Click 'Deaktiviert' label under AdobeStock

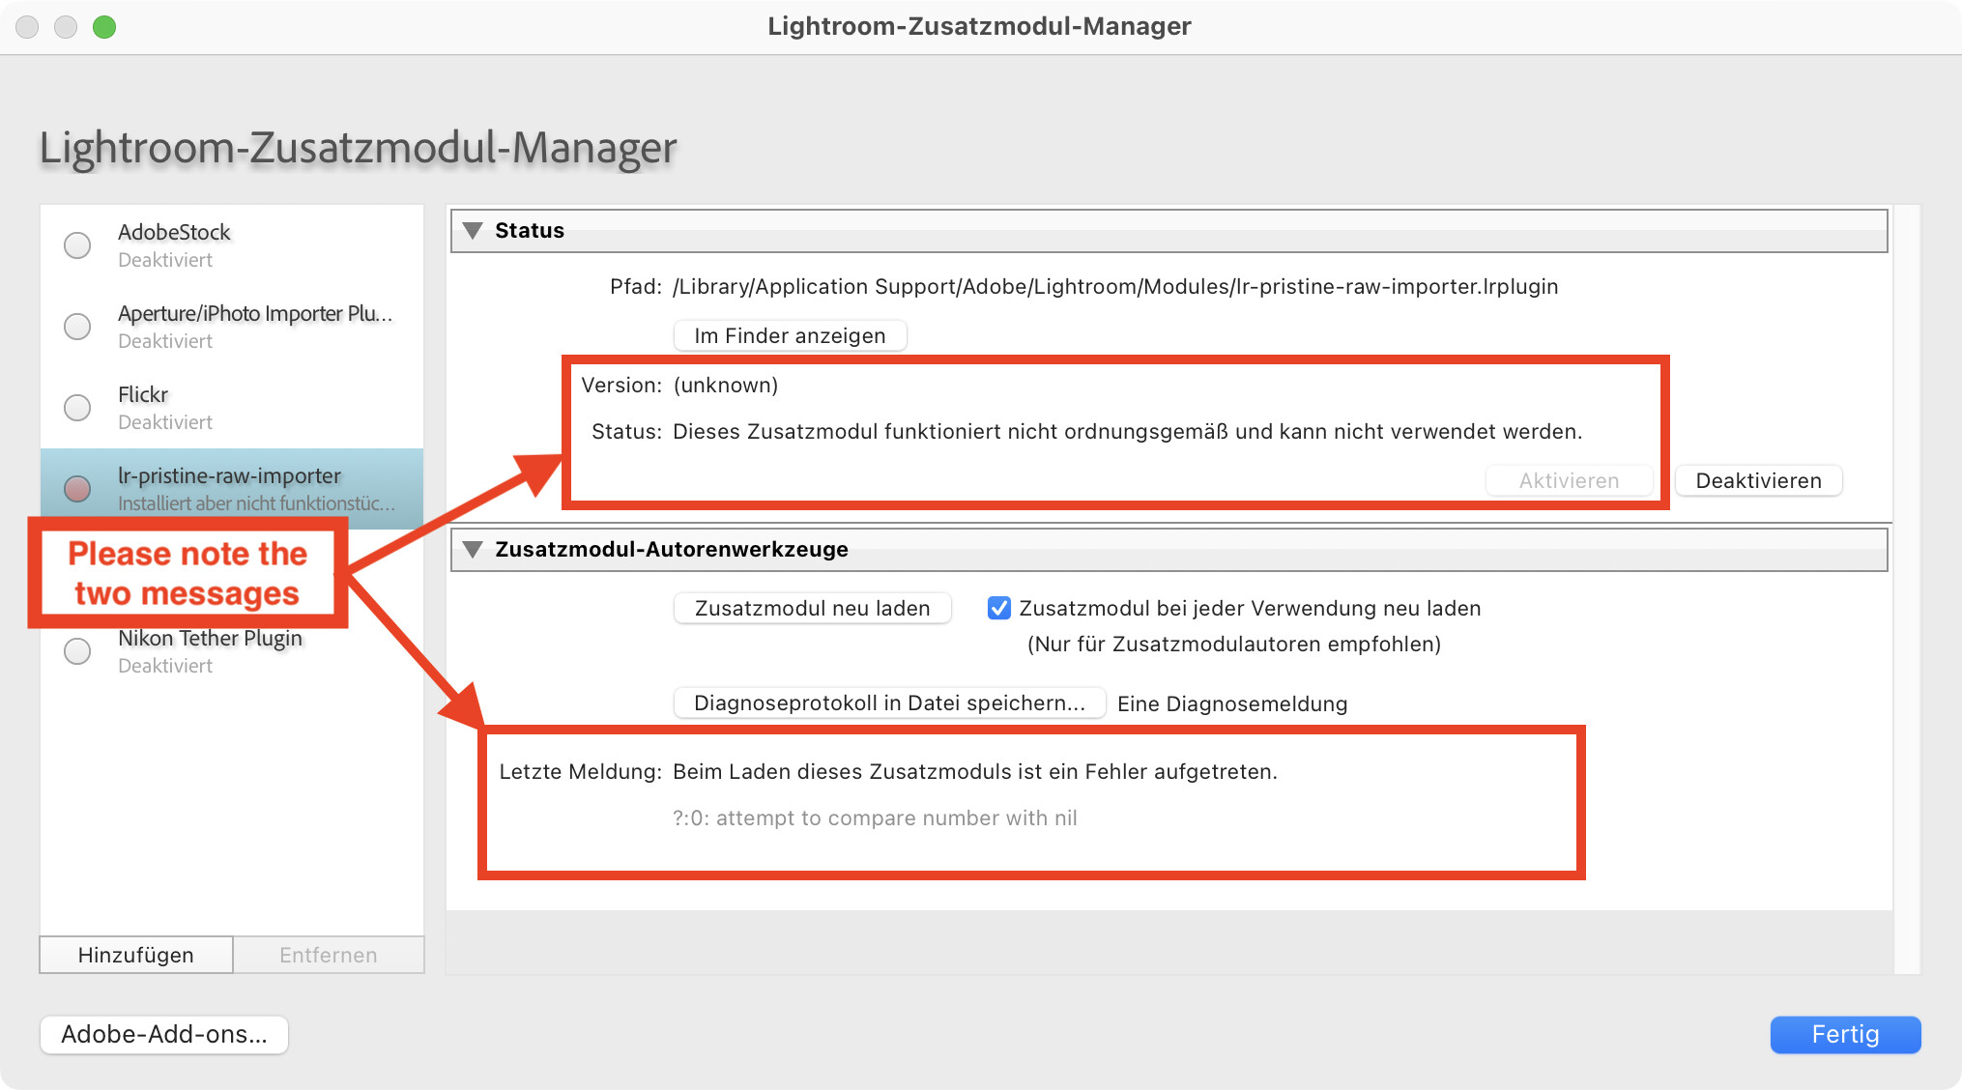165,260
